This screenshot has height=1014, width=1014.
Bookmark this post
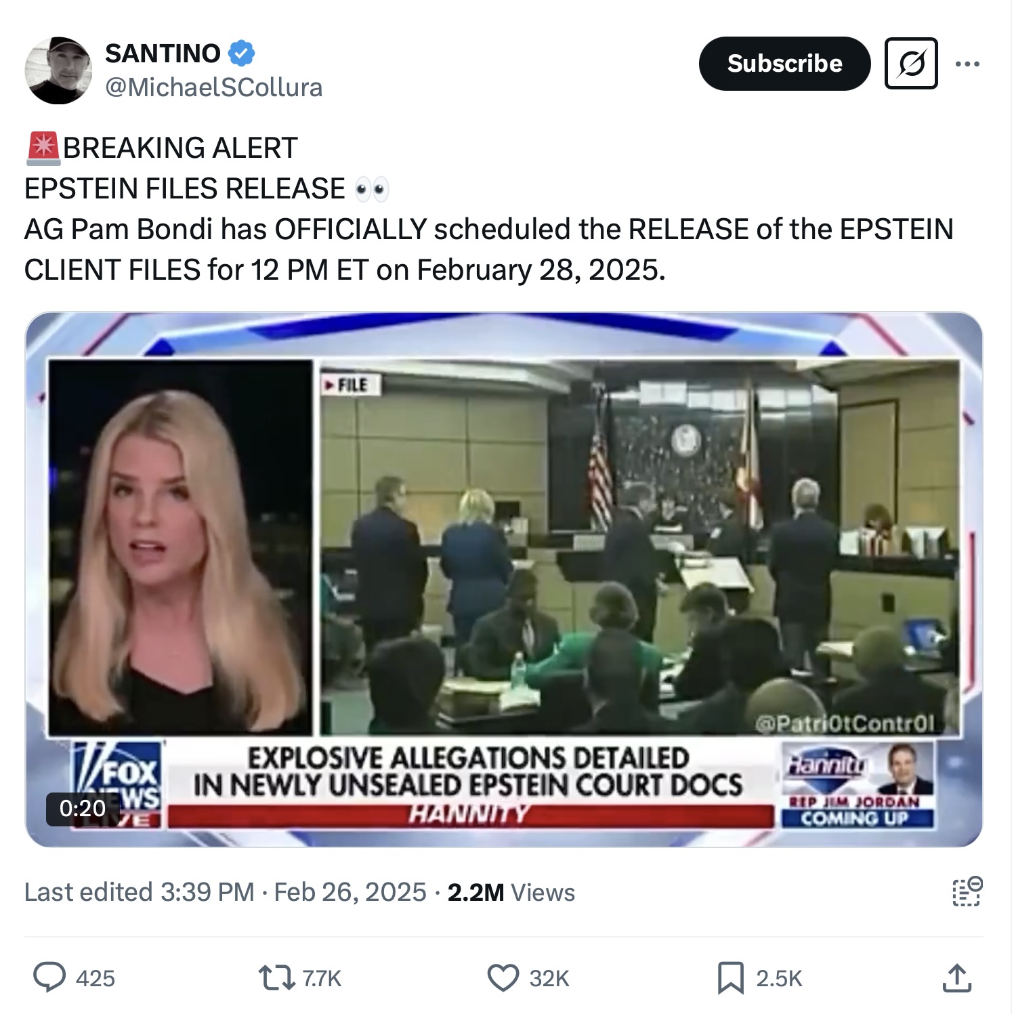(730, 977)
